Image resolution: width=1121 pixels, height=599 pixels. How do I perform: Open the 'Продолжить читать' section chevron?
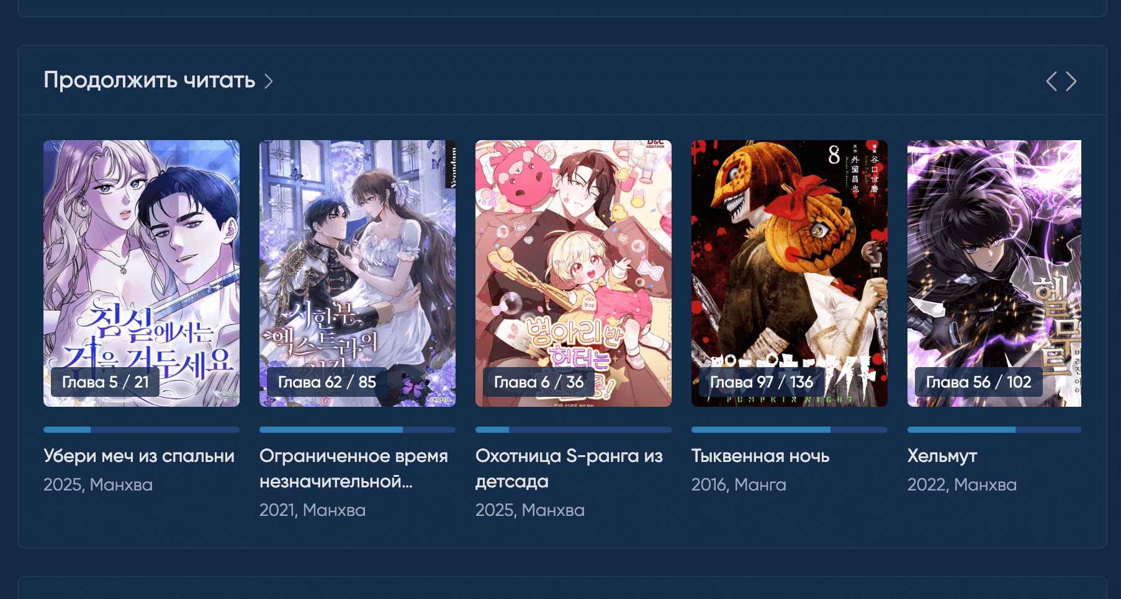pyautogui.click(x=269, y=81)
